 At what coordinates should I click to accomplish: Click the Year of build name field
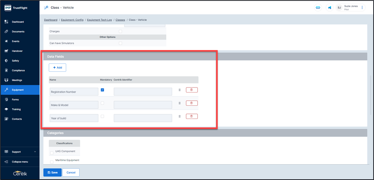[74, 118]
